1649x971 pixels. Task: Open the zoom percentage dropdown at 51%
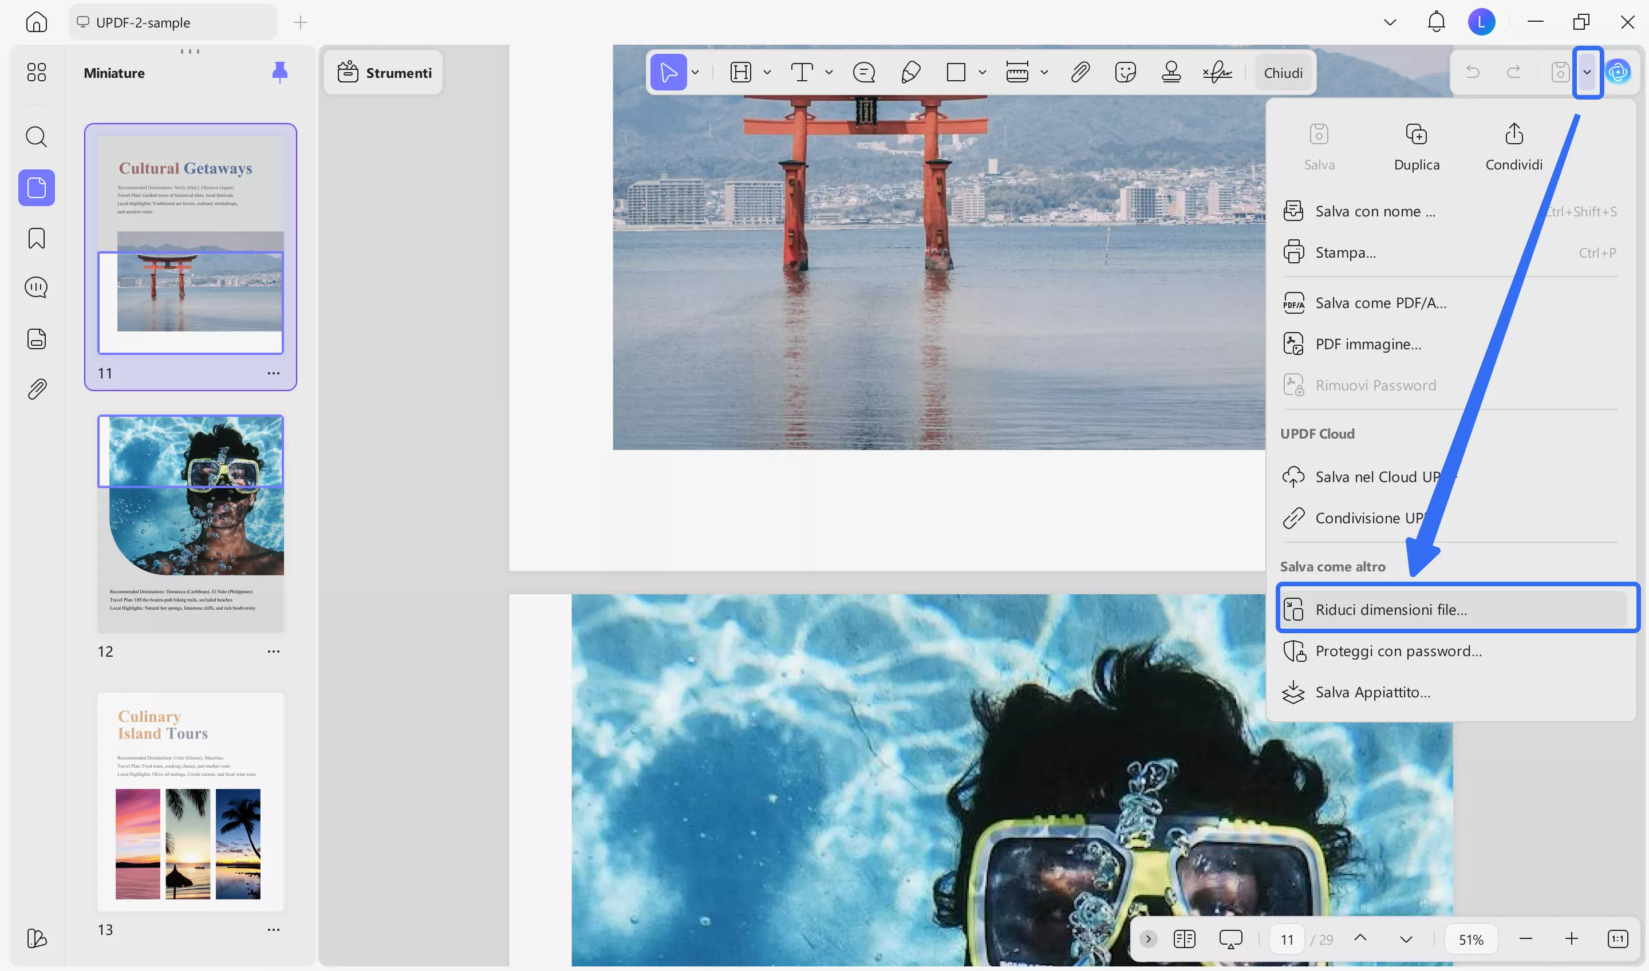point(1471,940)
